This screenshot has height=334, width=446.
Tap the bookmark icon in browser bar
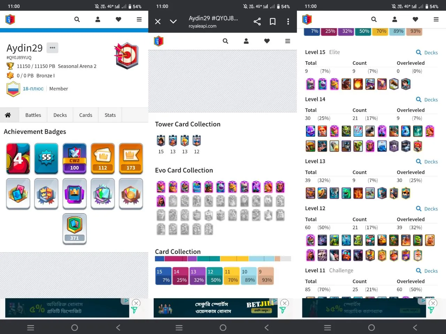coord(273,22)
